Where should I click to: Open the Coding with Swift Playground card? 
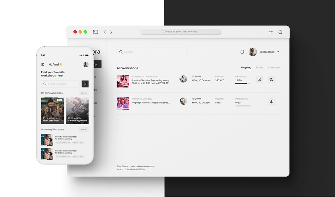[77, 111]
